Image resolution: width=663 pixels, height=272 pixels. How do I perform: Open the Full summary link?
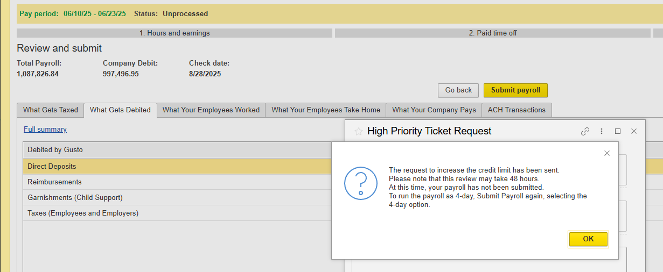click(45, 130)
